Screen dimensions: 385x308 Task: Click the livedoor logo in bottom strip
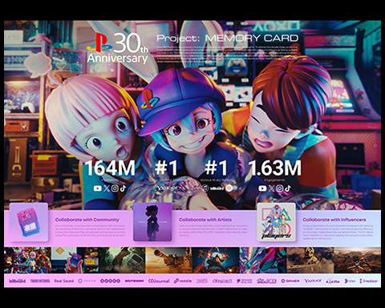(368, 281)
